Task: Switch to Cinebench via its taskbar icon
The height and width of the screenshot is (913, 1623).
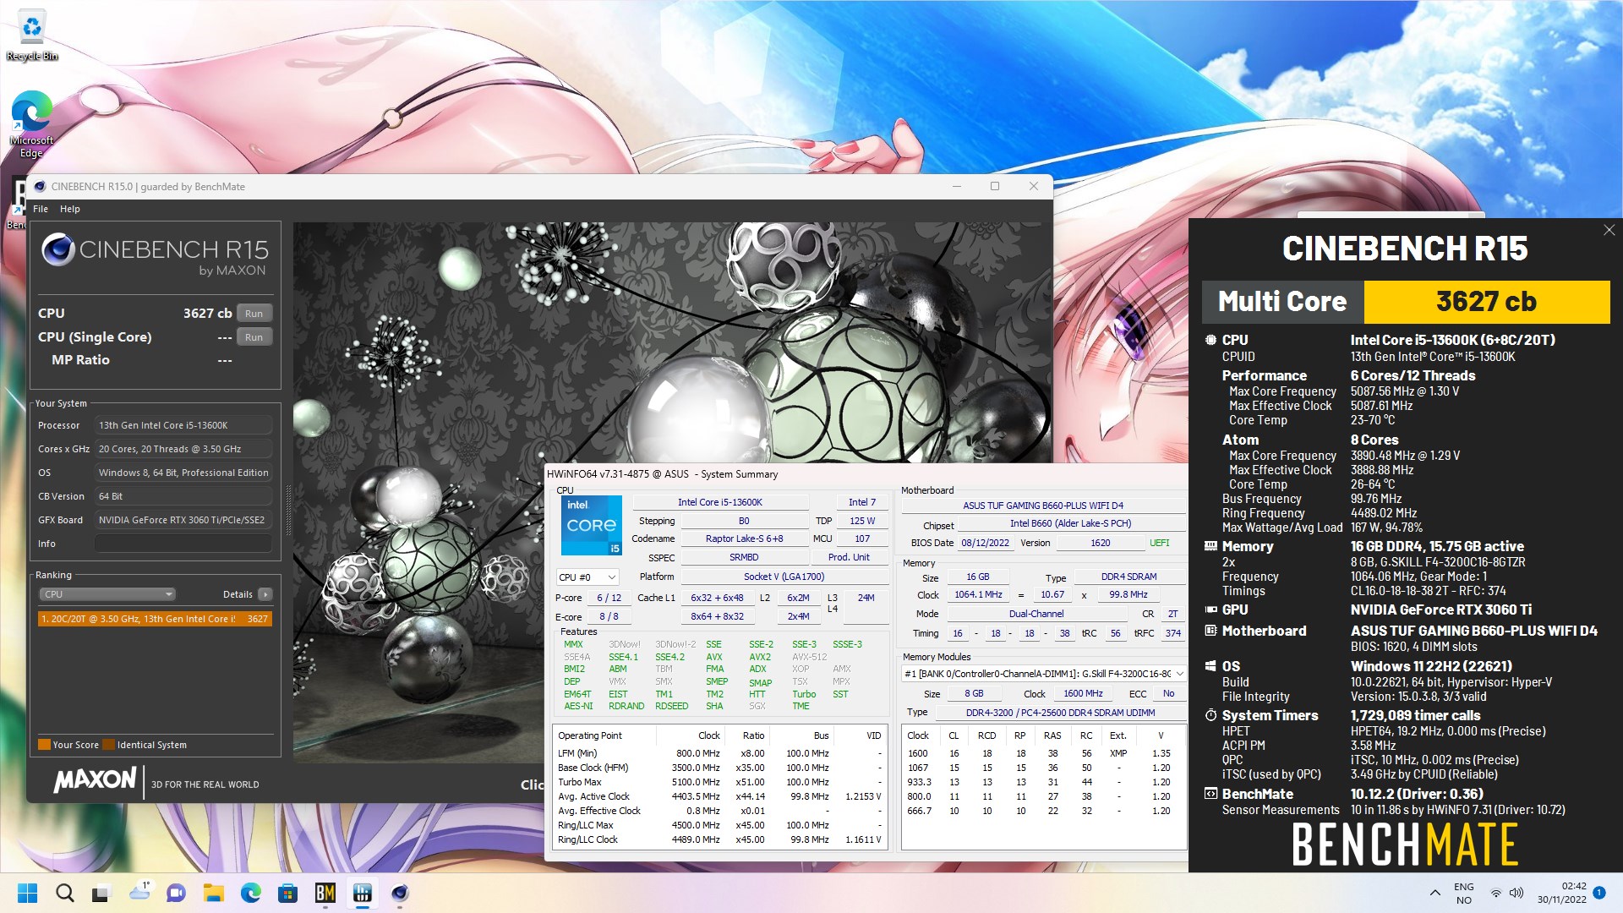Action: click(x=400, y=893)
